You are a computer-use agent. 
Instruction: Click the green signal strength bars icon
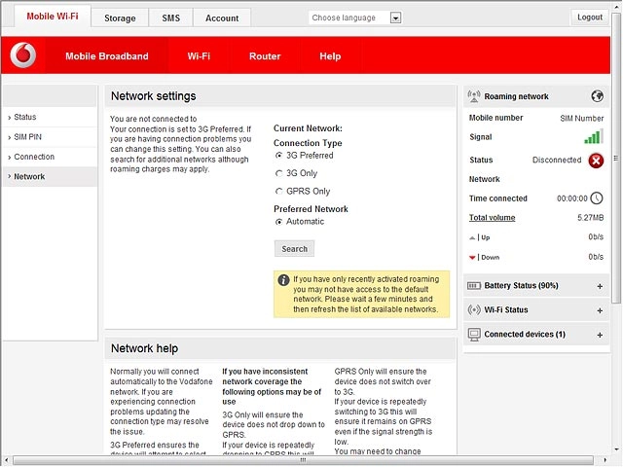coord(594,136)
